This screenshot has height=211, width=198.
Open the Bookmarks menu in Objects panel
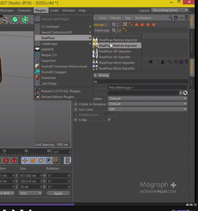pyautogui.click(x=143, y=18)
